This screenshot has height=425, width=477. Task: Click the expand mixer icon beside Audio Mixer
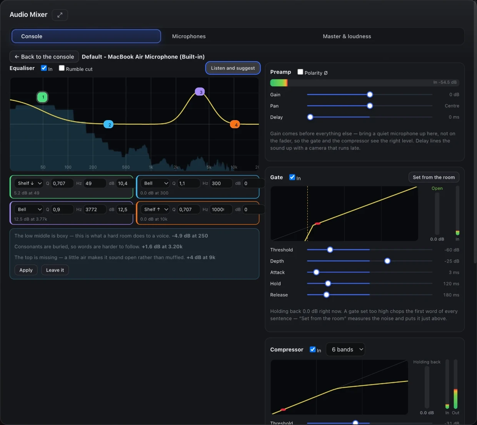[x=60, y=15]
